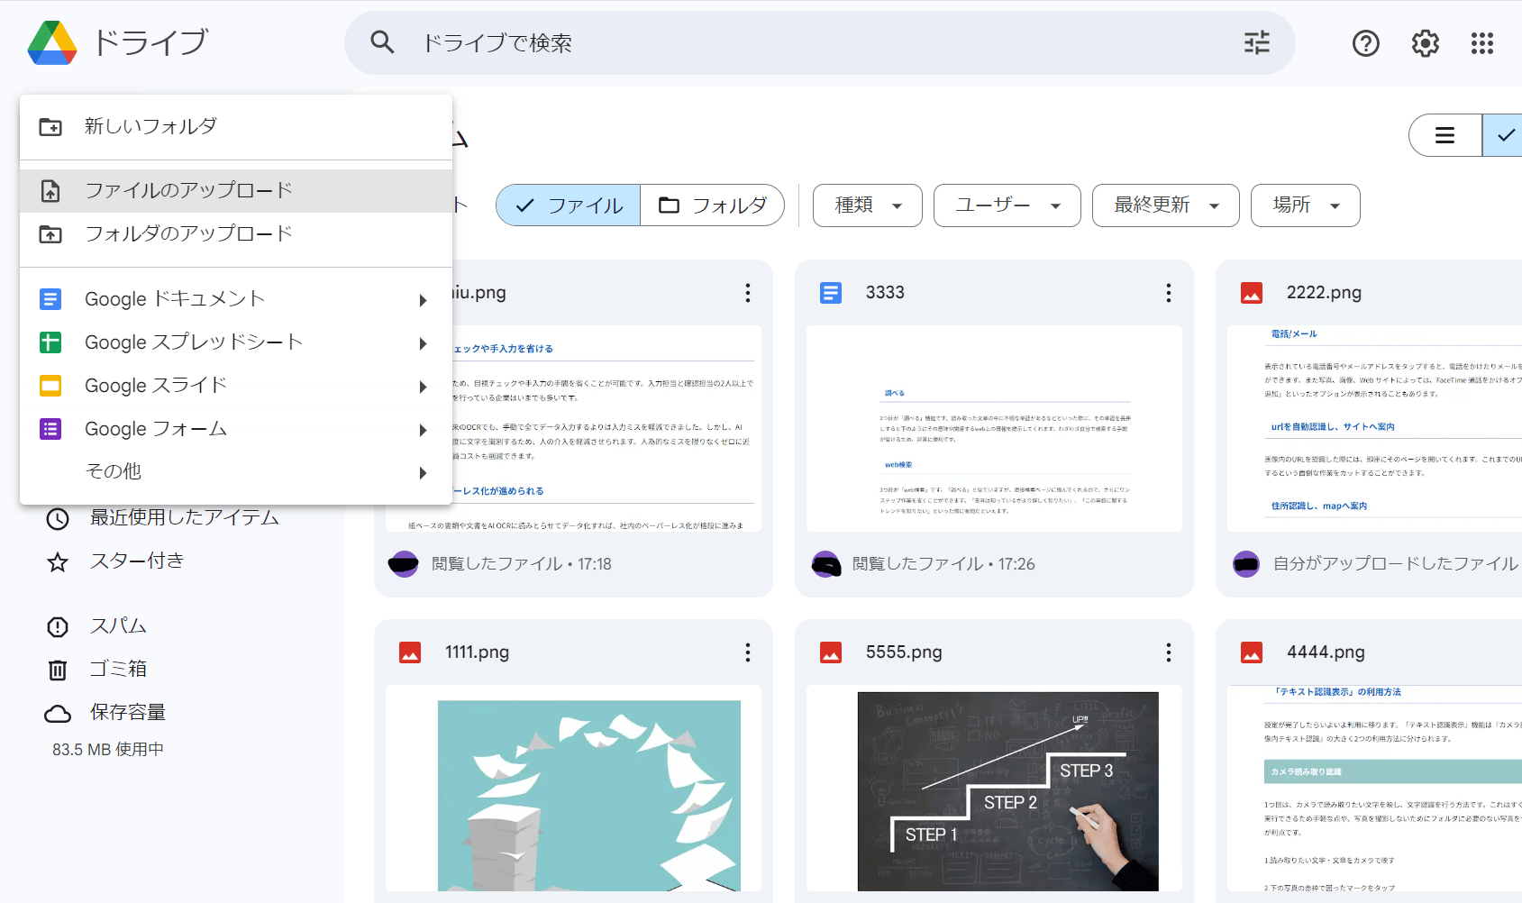Open more options for niu.png card
Image resolution: width=1522 pixels, height=903 pixels.
(x=748, y=293)
